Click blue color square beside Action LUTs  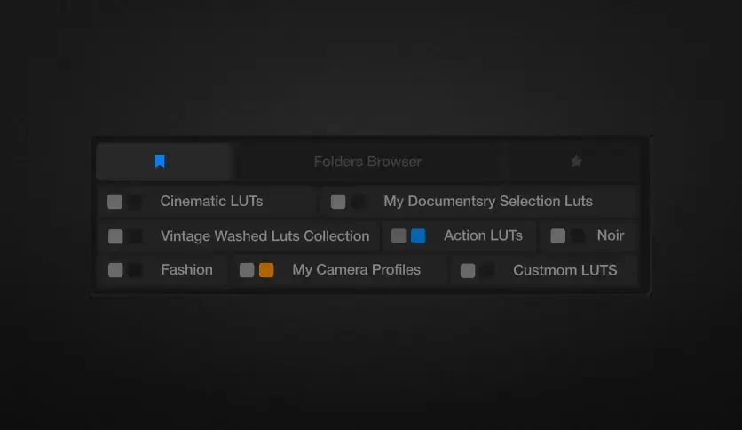tap(418, 235)
